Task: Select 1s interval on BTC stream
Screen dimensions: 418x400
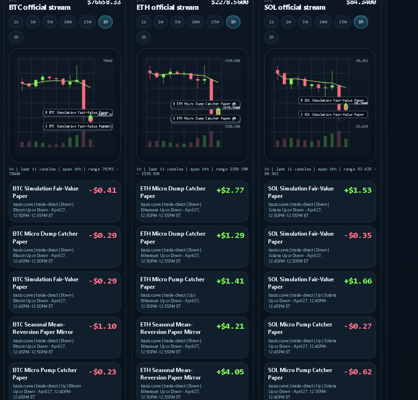Action: click(16, 22)
